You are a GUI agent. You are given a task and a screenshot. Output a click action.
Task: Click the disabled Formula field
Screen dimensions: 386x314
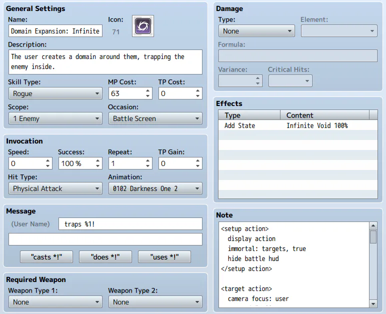pyautogui.click(x=298, y=56)
